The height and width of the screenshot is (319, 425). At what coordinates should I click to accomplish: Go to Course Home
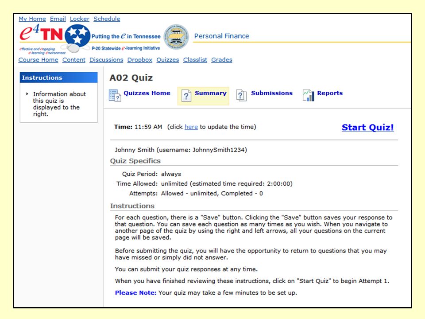point(38,60)
